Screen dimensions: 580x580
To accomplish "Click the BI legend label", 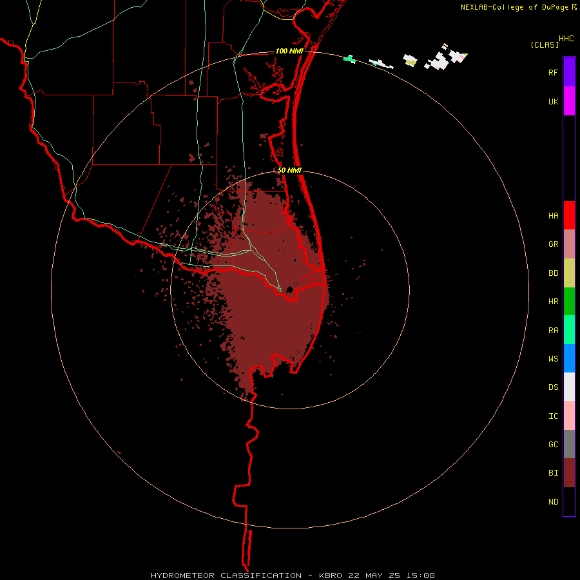I will tap(553, 473).
